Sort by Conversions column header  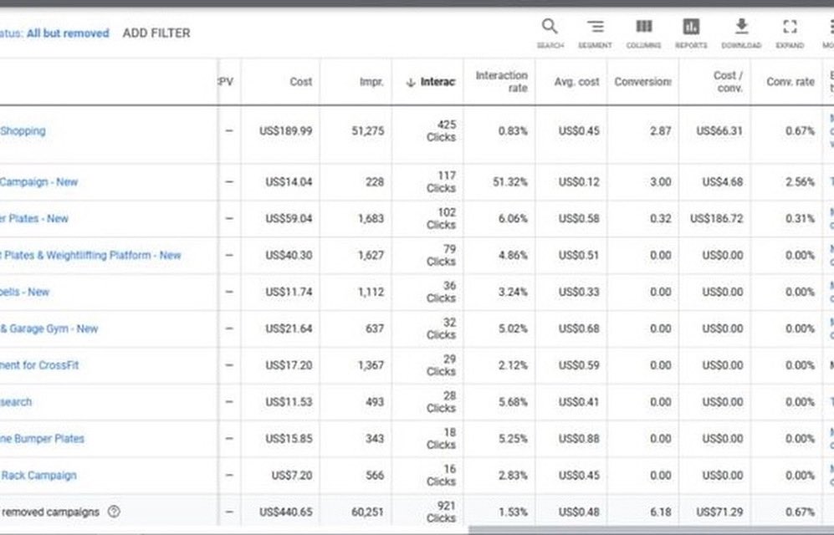(x=643, y=82)
